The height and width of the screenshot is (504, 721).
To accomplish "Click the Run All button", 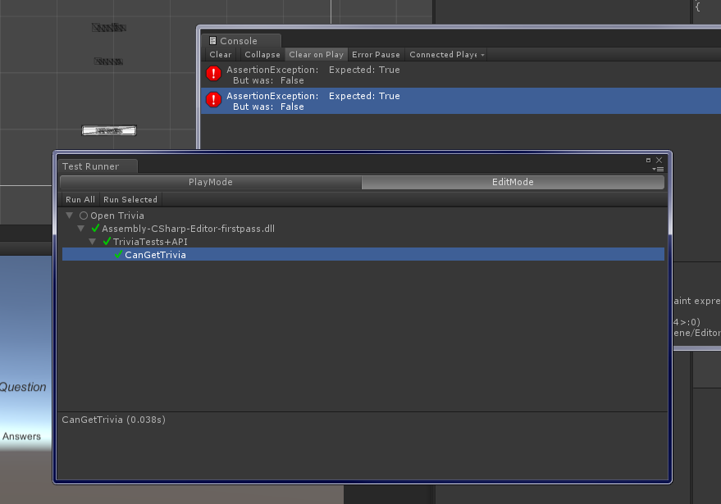I will (x=80, y=198).
